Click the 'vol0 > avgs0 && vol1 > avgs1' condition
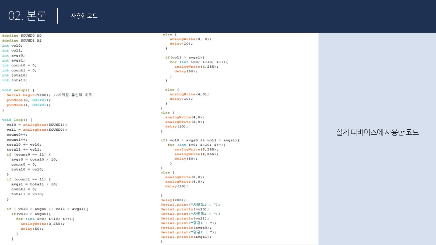 pyautogui.click(x=200, y=140)
